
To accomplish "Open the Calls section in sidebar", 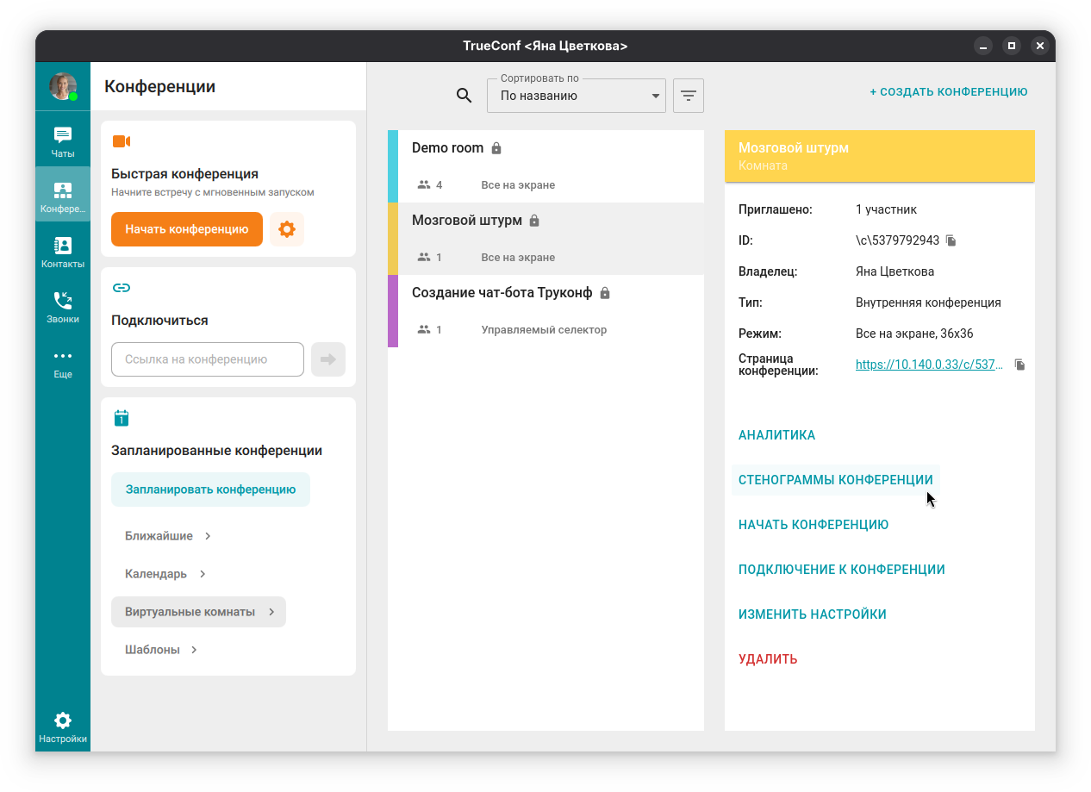I will [x=63, y=308].
